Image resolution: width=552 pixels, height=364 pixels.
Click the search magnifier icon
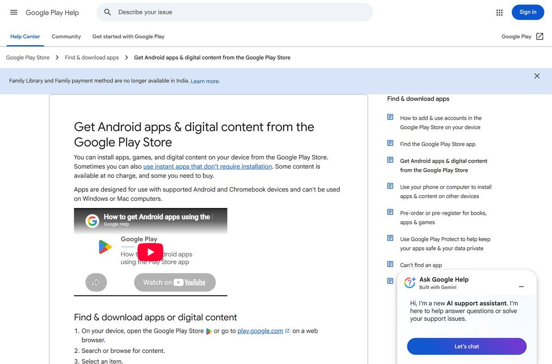pos(108,12)
